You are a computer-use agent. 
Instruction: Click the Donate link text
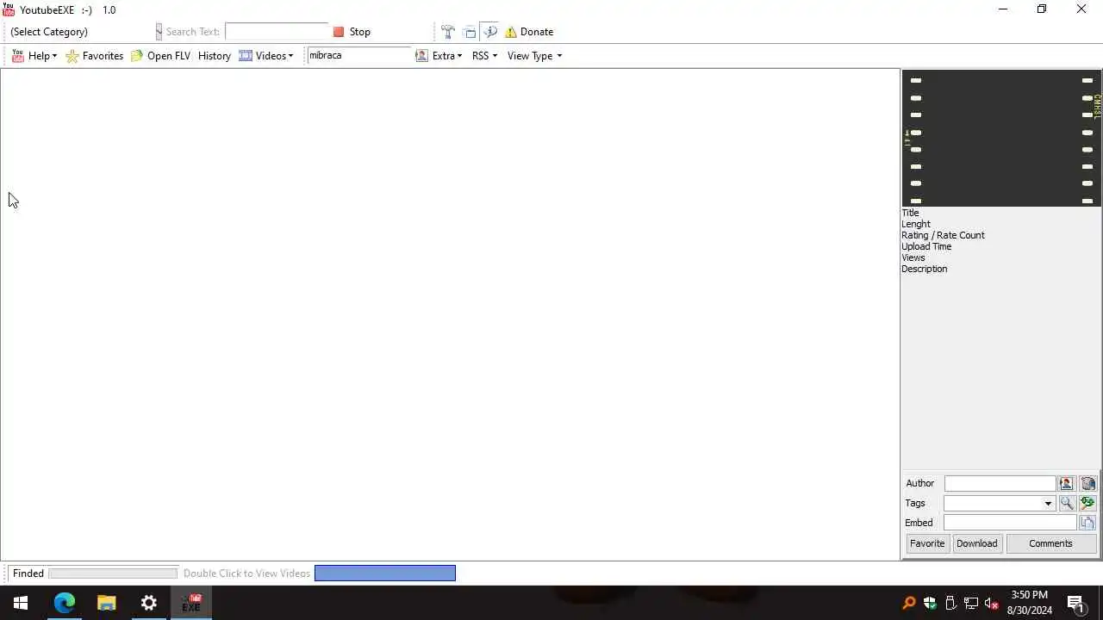point(537,32)
